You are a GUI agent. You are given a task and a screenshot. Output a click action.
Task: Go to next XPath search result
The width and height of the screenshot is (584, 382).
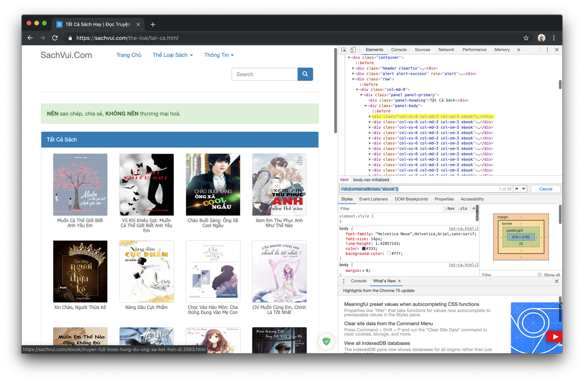pos(523,189)
